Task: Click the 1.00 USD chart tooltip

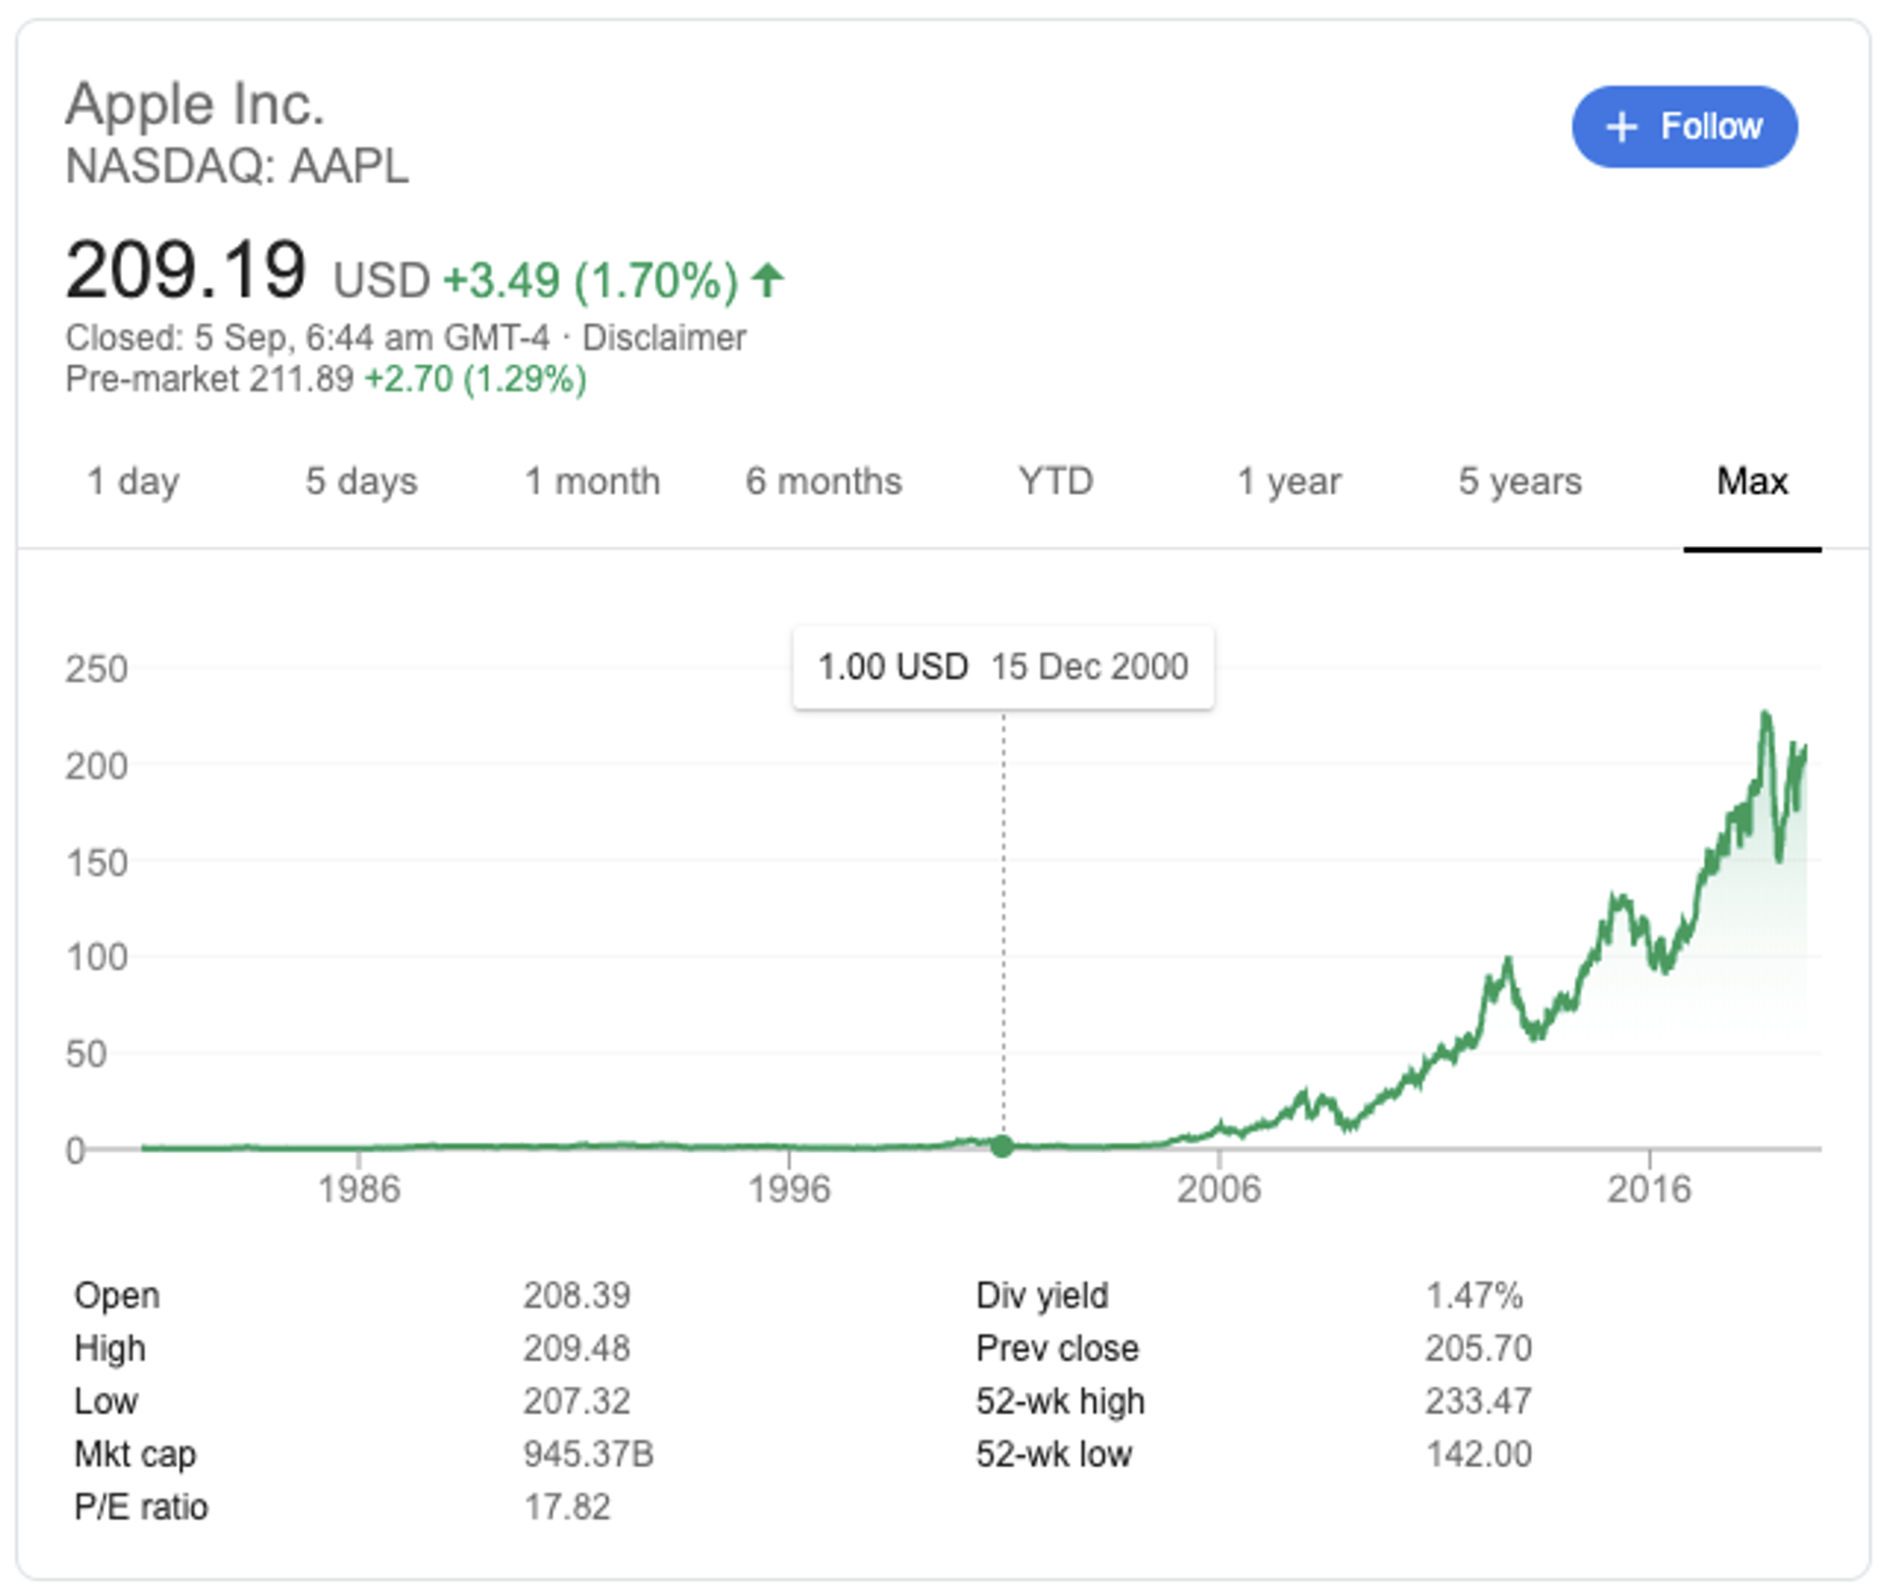Action: tap(1003, 667)
